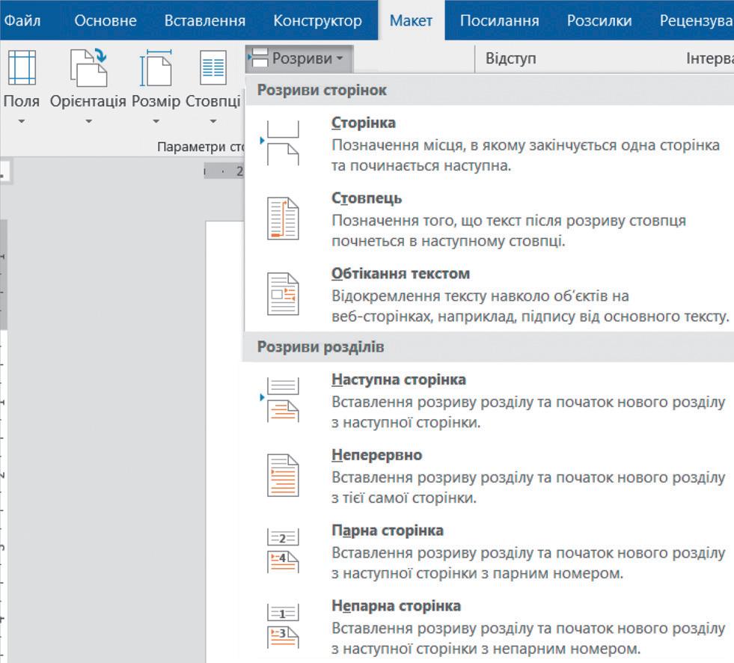Go to the Розсилки tab
This screenshot has width=734, height=663.
pyautogui.click(x=599, y=20)
